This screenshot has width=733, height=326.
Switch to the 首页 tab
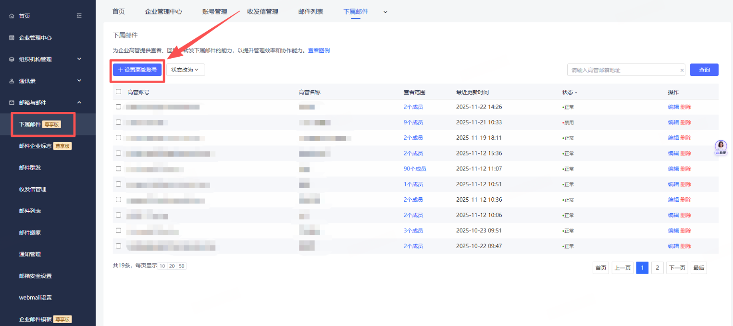119,12
